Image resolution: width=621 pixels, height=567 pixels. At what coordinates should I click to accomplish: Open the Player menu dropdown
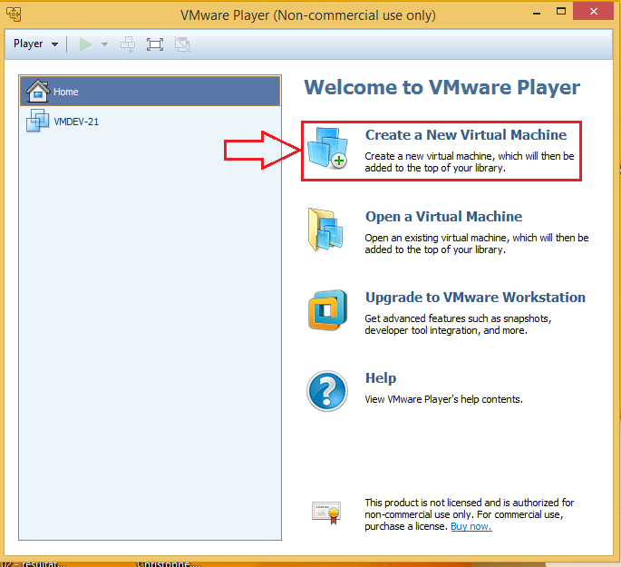pyautogui.click(x=35, y=44)
